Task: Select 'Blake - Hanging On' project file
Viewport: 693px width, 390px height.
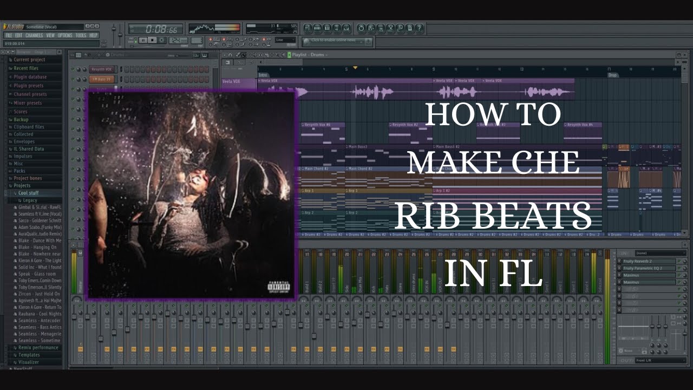Action: (x=37, y=247)
